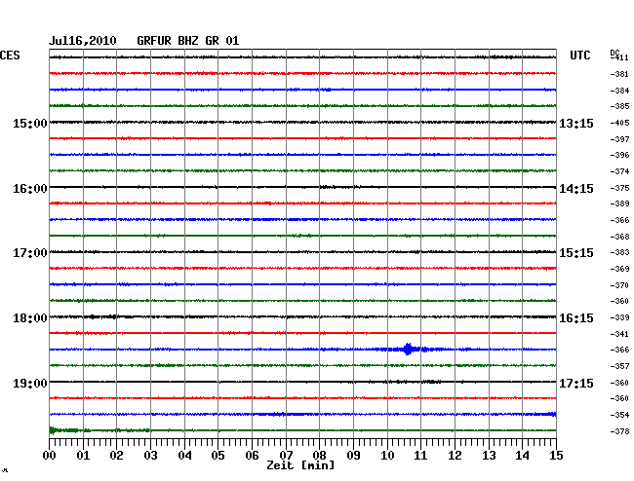The height and width of the screenshot is (481, 634).
Task: Click the seismic event burst on blue trace
Action: click(x=409, y=349)
